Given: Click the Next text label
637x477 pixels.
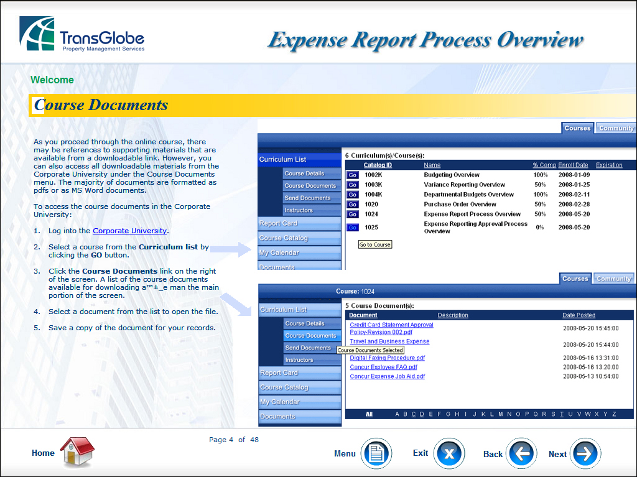Looking at the screenshot, I should point(557,454).
